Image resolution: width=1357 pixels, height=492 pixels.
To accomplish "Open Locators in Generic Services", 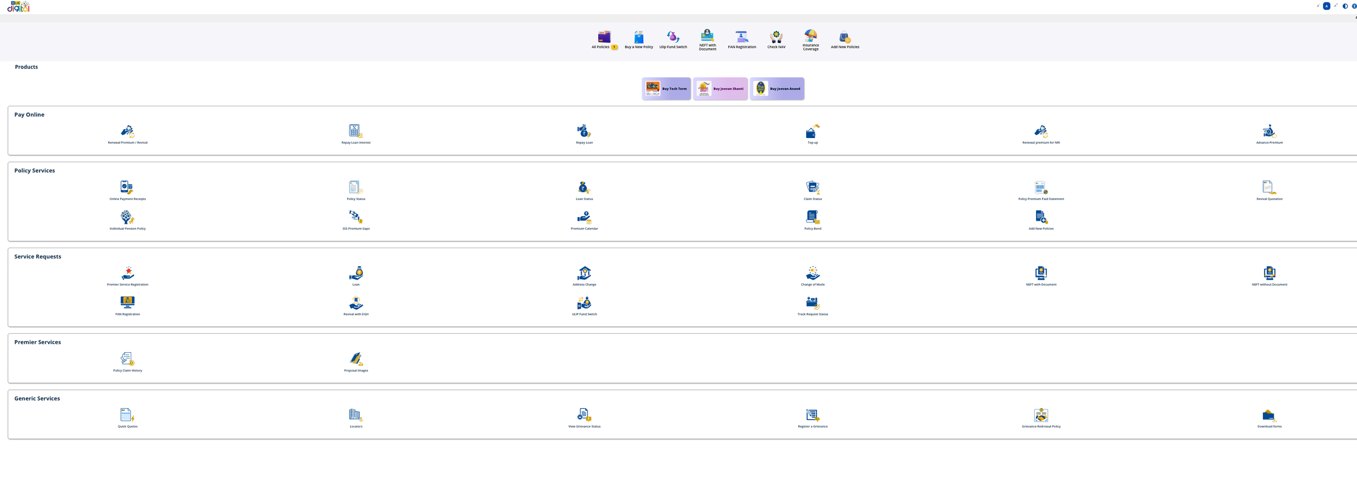I will click(356, 415).
